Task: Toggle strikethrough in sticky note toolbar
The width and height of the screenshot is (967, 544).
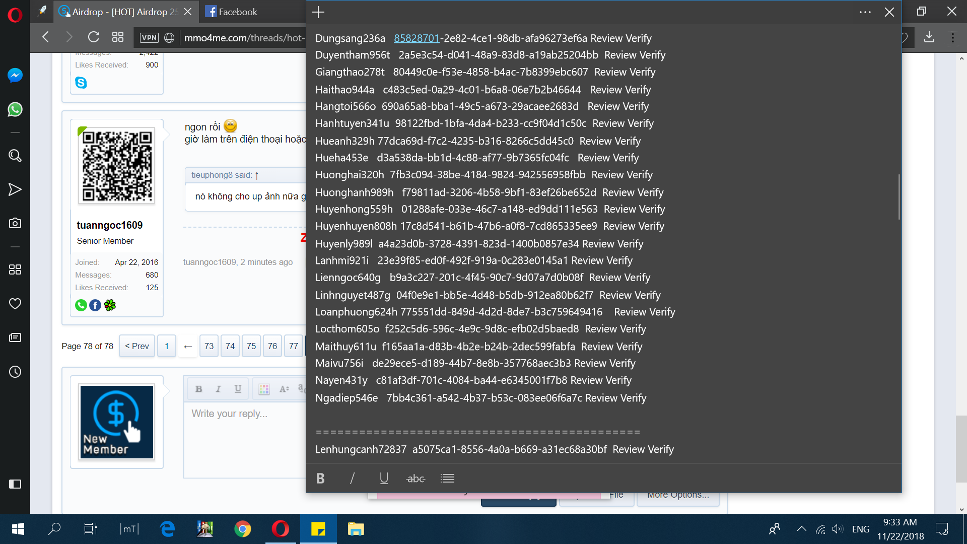Action: (416, 478)
